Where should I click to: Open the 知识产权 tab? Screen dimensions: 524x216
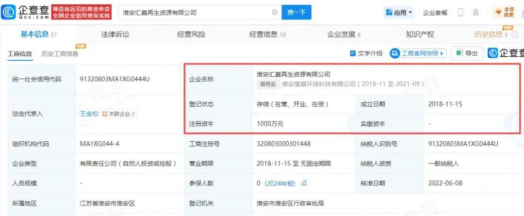click(420, 34)
